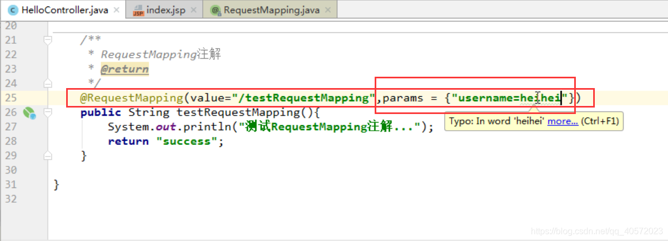Image resolution: width=668 pixels, height=241 pixels.
Task: Open the index.jsp tab
Action: pyautogui.click(x=164, y=10)
